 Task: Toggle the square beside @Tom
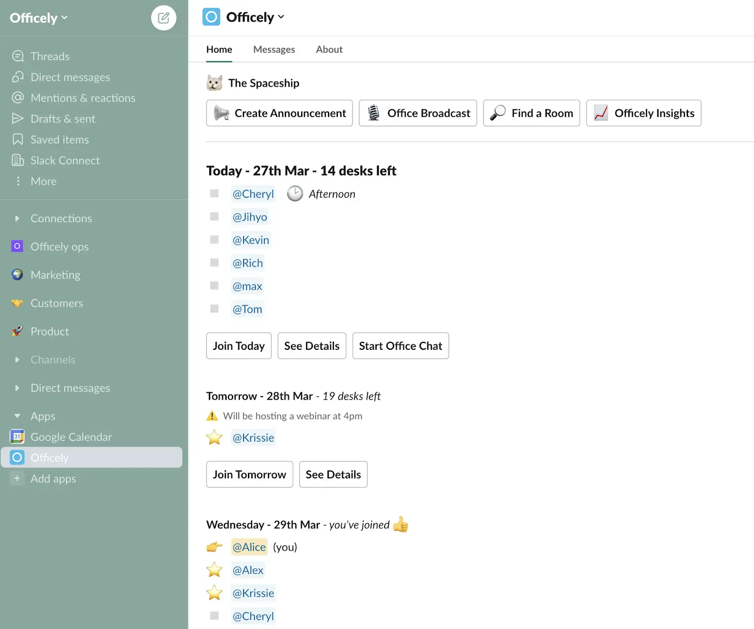[x=214, y=309]
